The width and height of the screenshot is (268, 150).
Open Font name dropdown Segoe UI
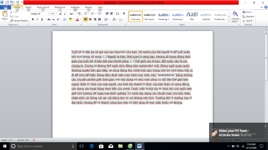pos(48,14)
